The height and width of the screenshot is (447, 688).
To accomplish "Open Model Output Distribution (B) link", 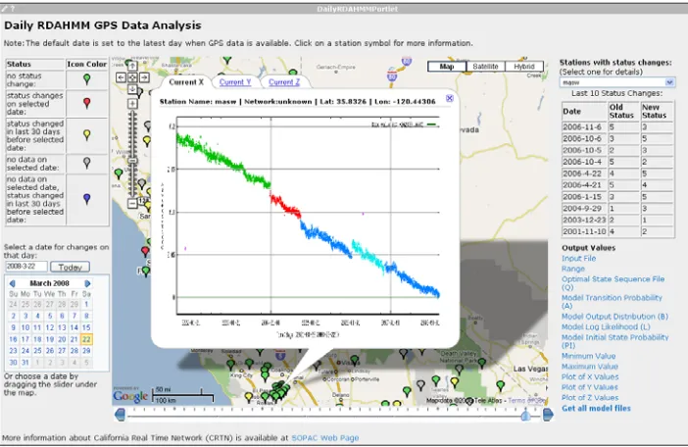I will coord(614,317).
